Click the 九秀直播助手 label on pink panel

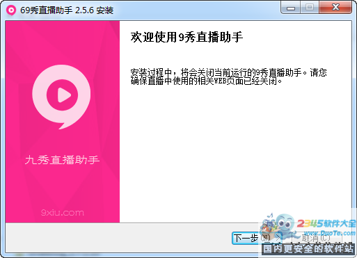[62, 160]
